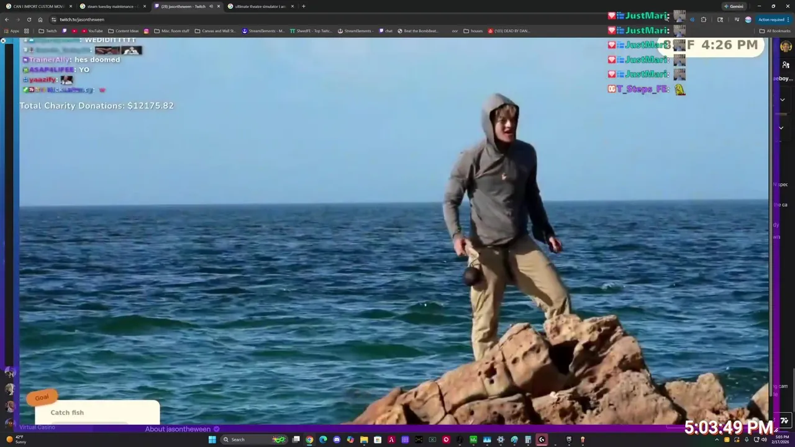Mute the Twitch tab's audio speaker icon
This screenshot has height=447, width=795.
(x=211, y=6)
